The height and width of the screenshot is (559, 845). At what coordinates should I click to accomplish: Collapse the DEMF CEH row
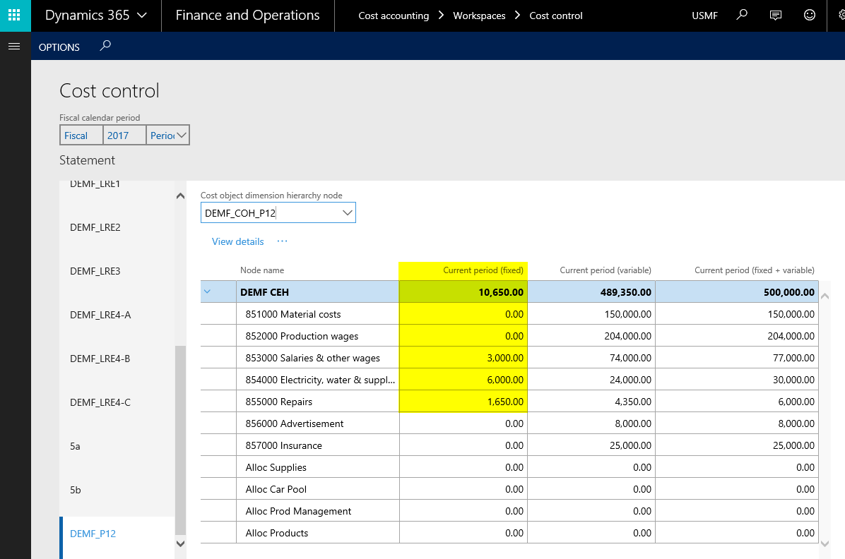tap(208, 291)
